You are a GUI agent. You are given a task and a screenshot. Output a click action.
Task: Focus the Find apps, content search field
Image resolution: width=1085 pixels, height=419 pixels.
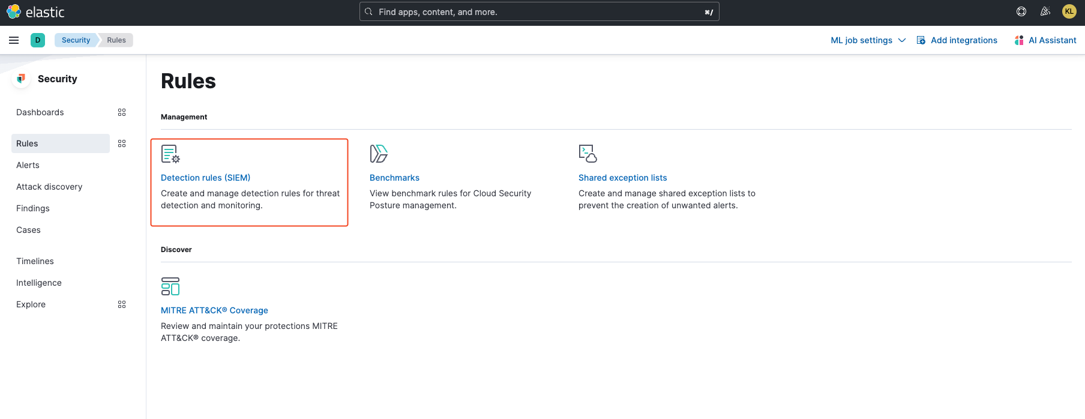click(x=539, y=11)
